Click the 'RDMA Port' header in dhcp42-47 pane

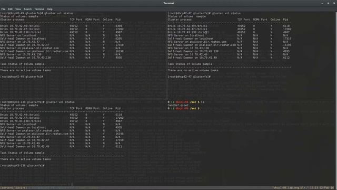click(x=260, y=20)
